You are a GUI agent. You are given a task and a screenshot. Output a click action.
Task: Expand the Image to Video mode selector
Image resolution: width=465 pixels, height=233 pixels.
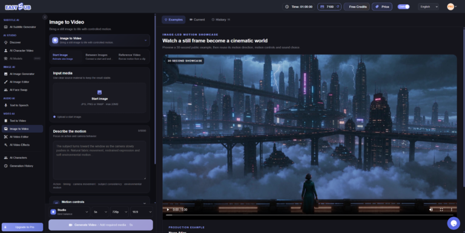(99, 40)
